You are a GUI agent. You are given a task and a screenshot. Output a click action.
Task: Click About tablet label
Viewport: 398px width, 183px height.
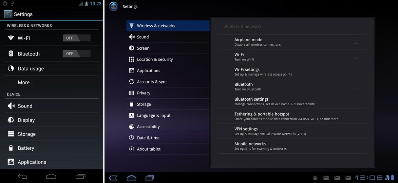tap(149, 149)
